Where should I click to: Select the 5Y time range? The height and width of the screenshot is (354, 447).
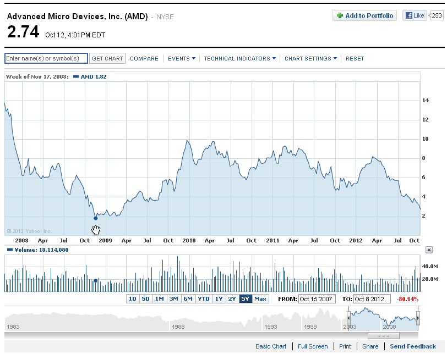[x=245, y=299]
